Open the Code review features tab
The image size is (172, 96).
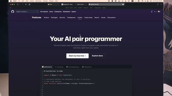[88, 18]
